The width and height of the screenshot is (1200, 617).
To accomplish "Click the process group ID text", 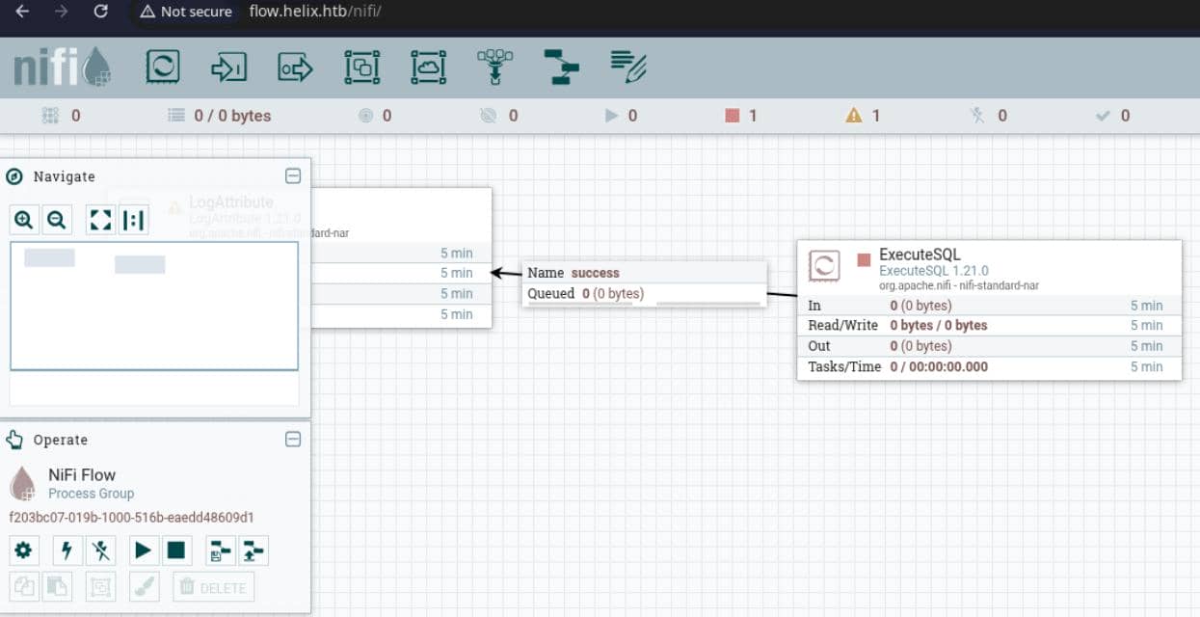I will (132, 518).
